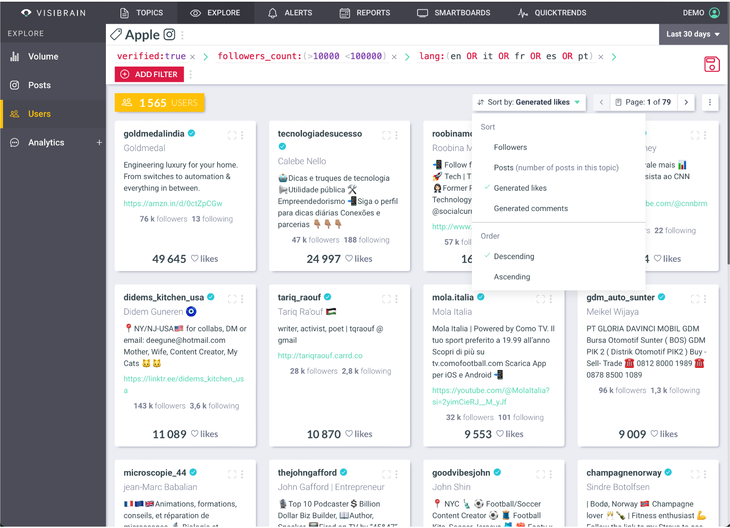730x528 pixels.
Task: Select Users in sidebar
Action: click(x=53, y=114)
